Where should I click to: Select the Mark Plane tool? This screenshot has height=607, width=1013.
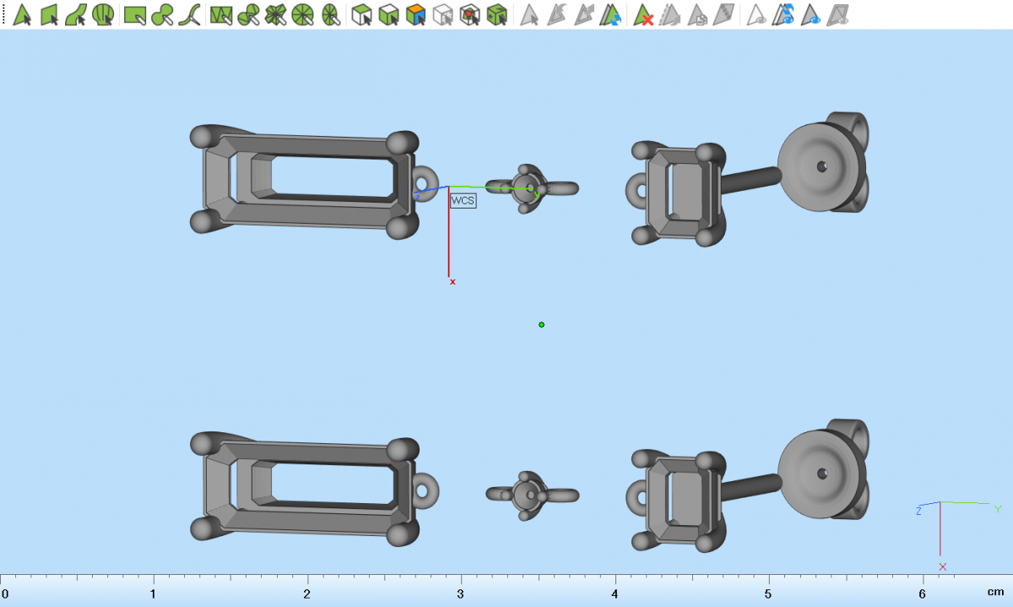coord(49,14)
